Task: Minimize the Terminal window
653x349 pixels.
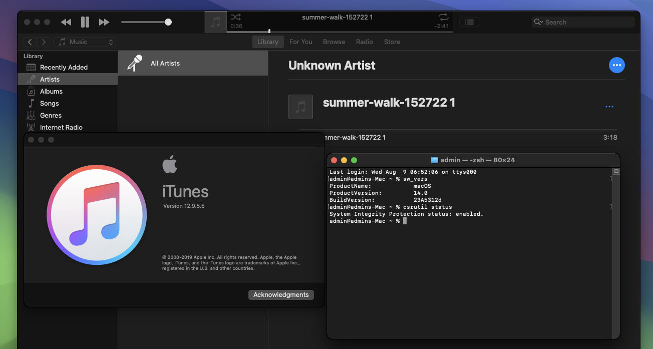Action: pos(344,160)
